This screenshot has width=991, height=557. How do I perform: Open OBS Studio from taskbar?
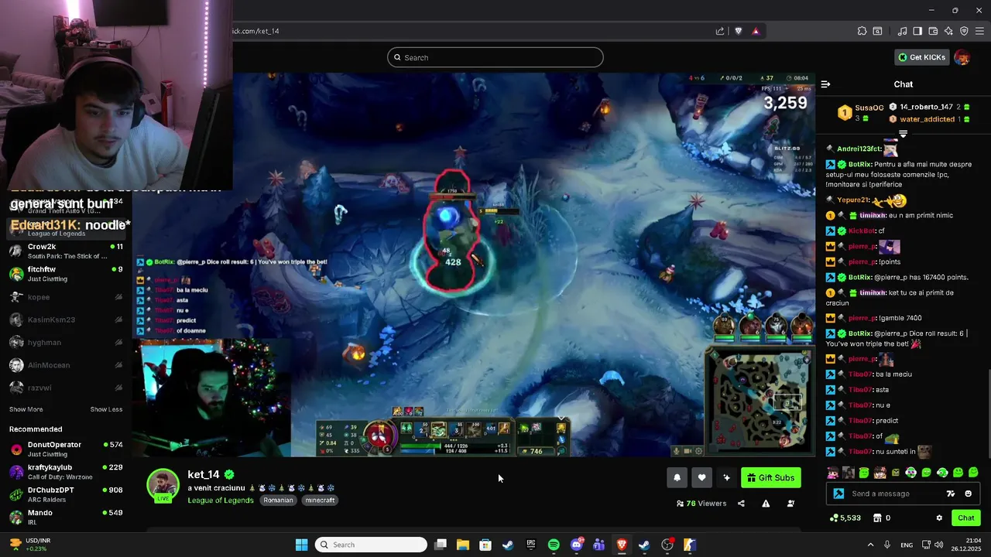coord(667,545)
